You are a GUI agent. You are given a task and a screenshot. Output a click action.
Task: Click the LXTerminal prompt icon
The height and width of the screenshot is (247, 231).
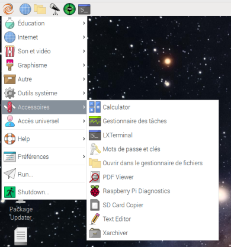click(x=95, y=135)
